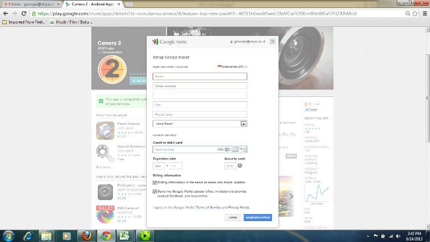This screenshot has width=430, height=242.
Task: Click the Tweet button
Action: click(311, 110)
